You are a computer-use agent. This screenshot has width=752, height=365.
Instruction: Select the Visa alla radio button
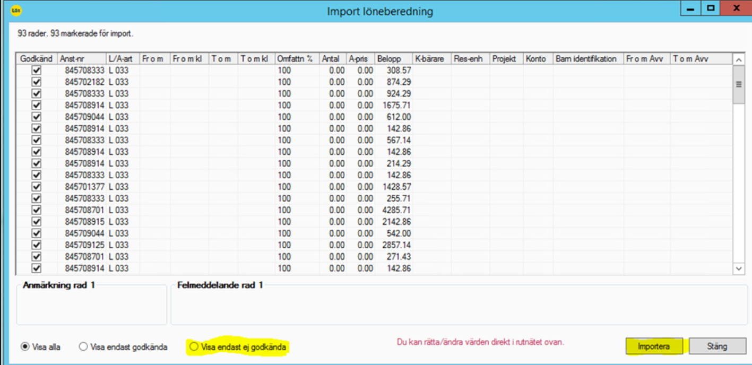pos(24,347)
